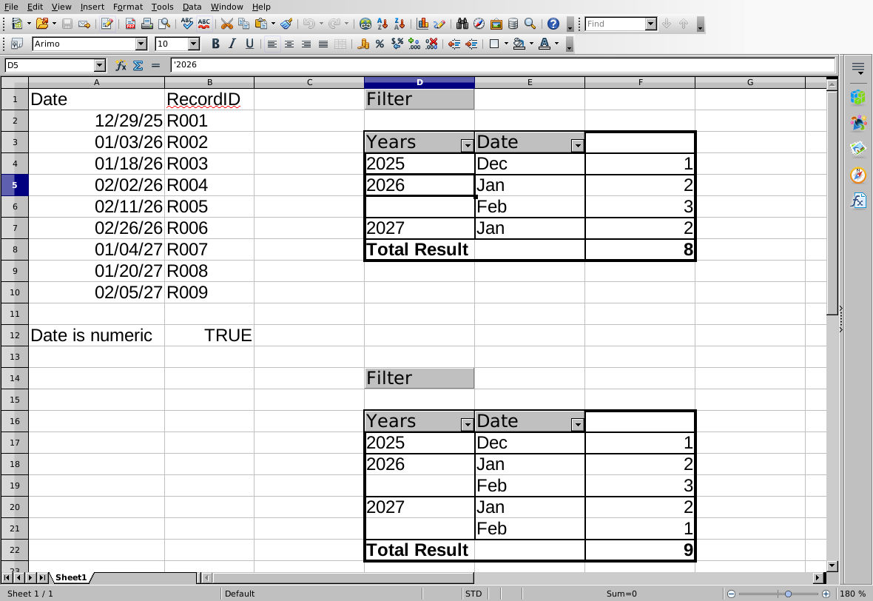Apply Percent number format

[x=380, y=44]
